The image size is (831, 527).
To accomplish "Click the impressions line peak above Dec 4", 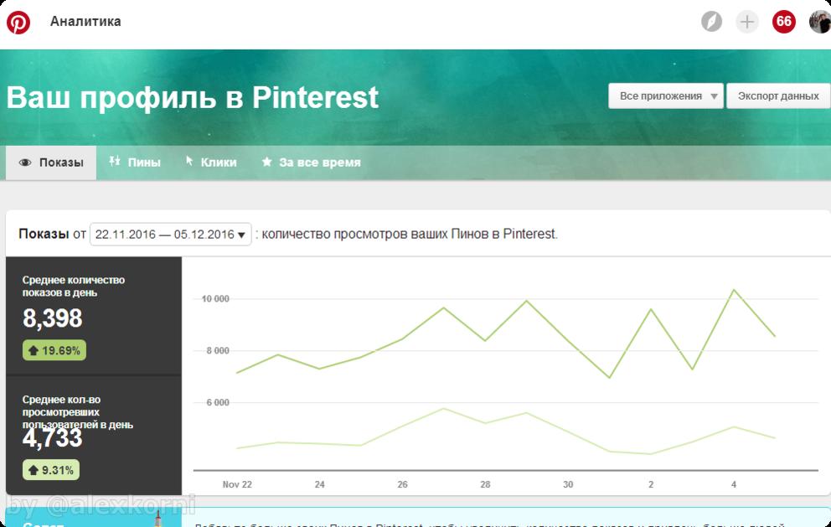I will point(734,290).
